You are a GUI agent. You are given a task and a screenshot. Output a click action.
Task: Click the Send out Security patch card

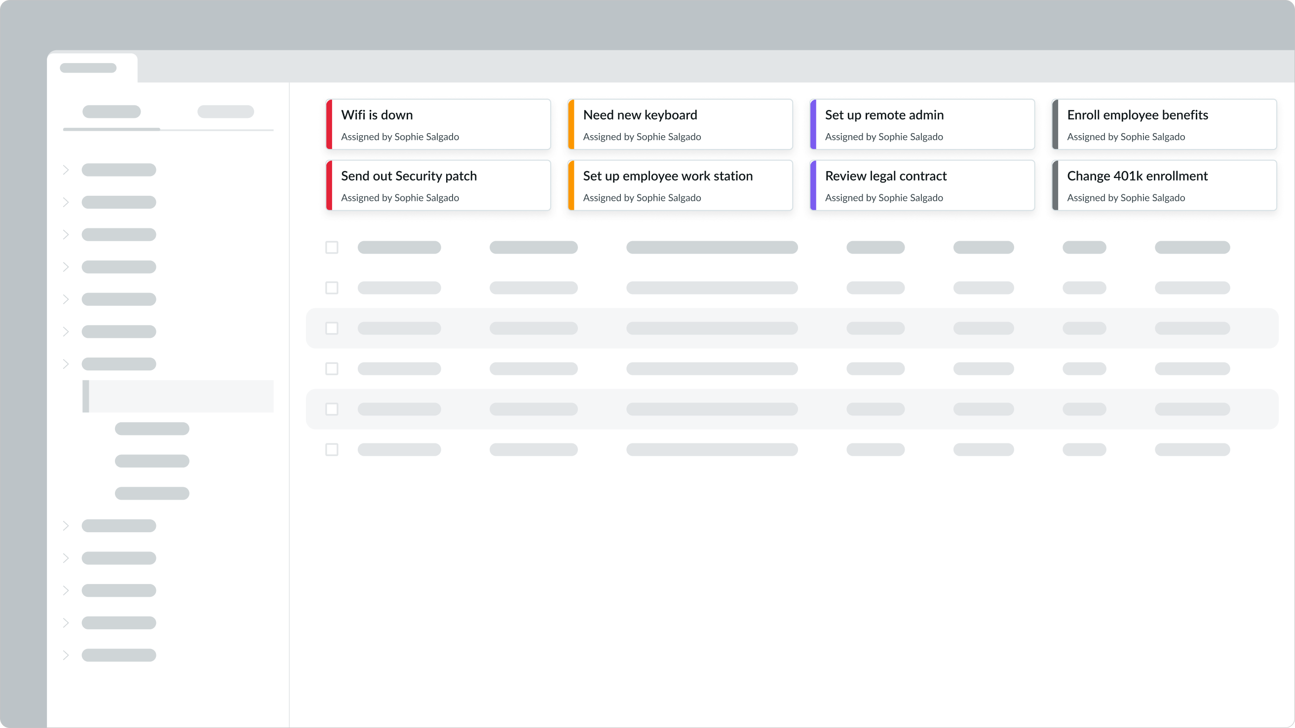tap(438, 185)
